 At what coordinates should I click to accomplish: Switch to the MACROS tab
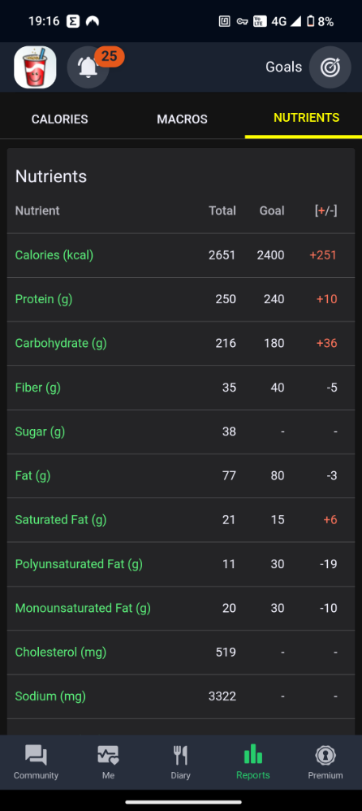183,119
